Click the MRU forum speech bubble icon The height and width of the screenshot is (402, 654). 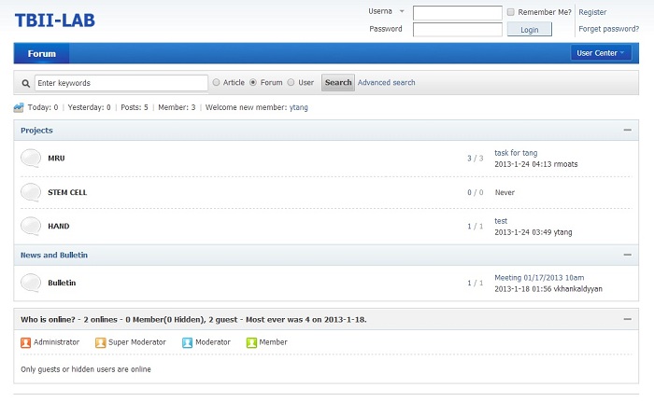pos(31,158)
